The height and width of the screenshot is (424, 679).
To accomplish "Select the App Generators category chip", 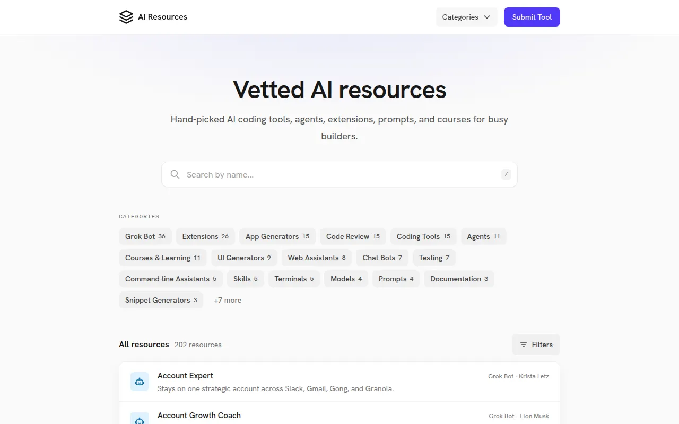I will pyautogui.click(x=277, y=236).
